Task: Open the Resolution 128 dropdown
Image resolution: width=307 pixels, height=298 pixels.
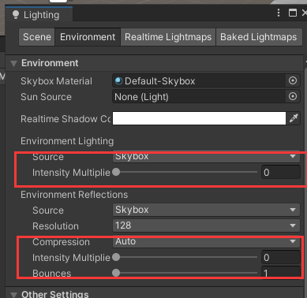Action: click(x=206, y=225)
